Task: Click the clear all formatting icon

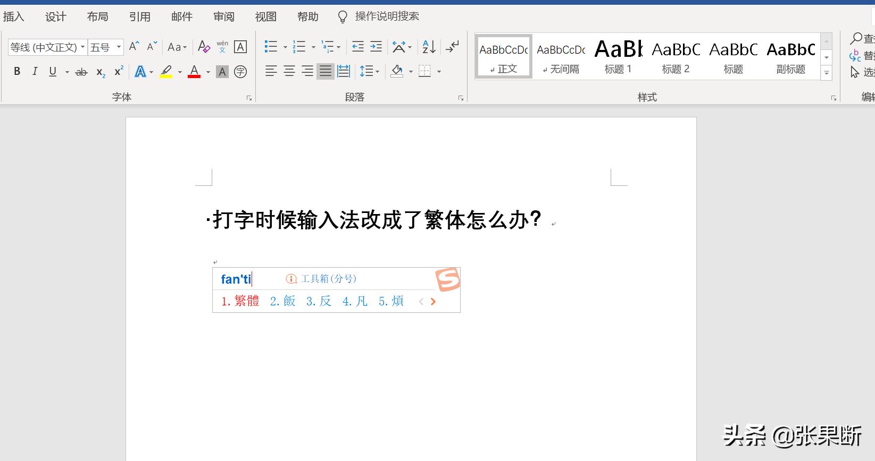Action: click(204, 47)
